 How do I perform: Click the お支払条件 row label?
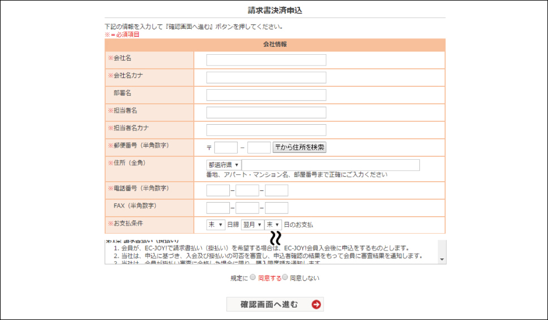[128, 223]
